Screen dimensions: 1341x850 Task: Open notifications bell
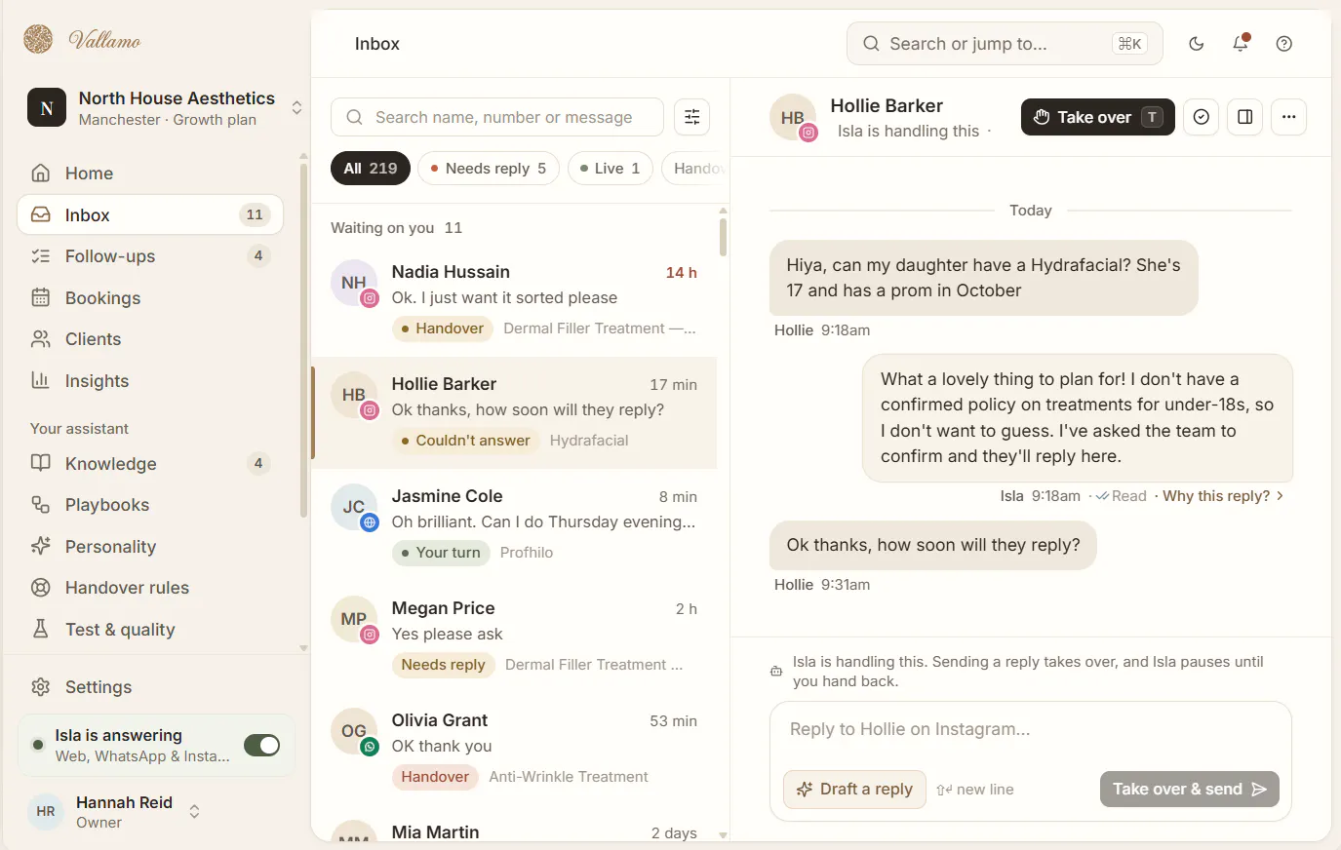[1241, 44]
